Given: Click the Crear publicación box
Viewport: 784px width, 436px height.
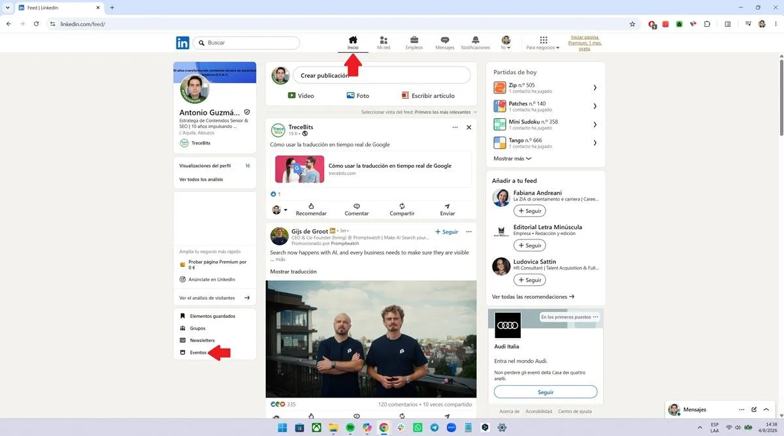Looking at the screenshot, I should (382, 75).
